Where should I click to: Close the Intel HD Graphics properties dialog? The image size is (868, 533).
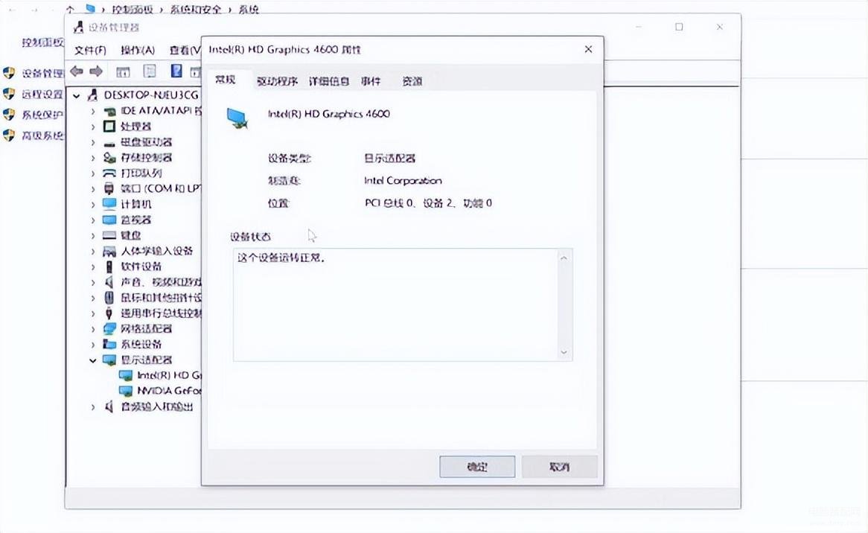pyautogui.click(x=588, y=49)
